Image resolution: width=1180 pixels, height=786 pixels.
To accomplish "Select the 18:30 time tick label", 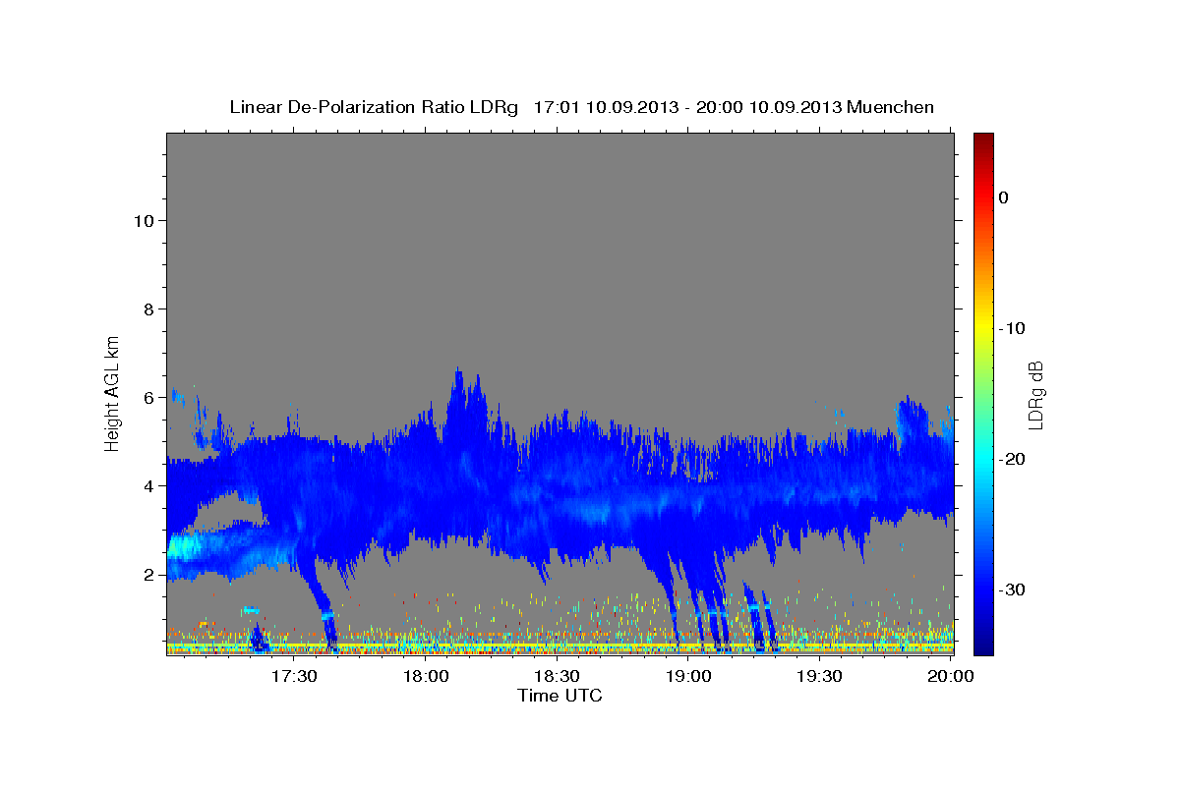I will (x=557, y=677).
